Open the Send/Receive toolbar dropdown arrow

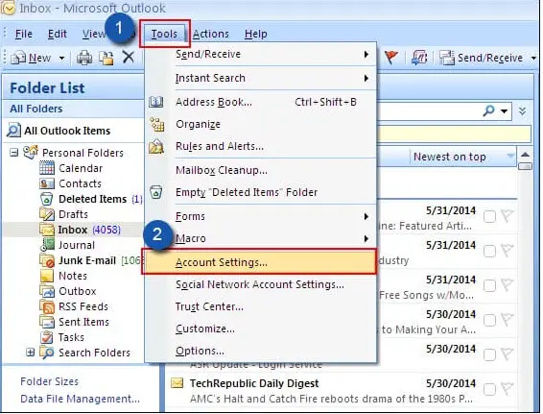(533, 58)
